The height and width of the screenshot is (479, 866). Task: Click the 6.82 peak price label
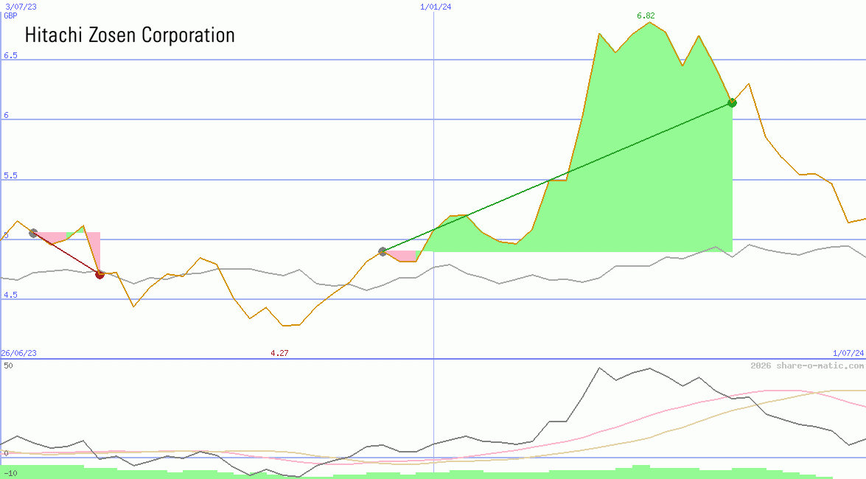pos(646,15)
